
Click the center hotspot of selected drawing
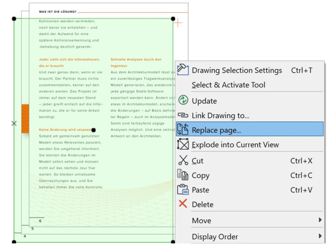[94, 130]
